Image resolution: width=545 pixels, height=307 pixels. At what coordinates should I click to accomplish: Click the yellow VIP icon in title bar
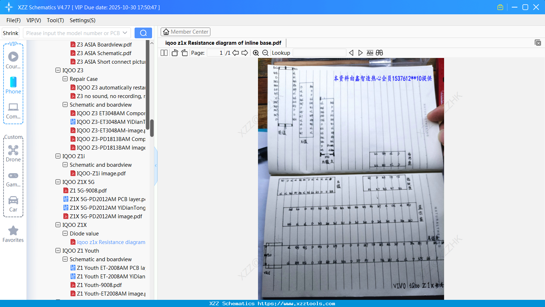[500, 7]
